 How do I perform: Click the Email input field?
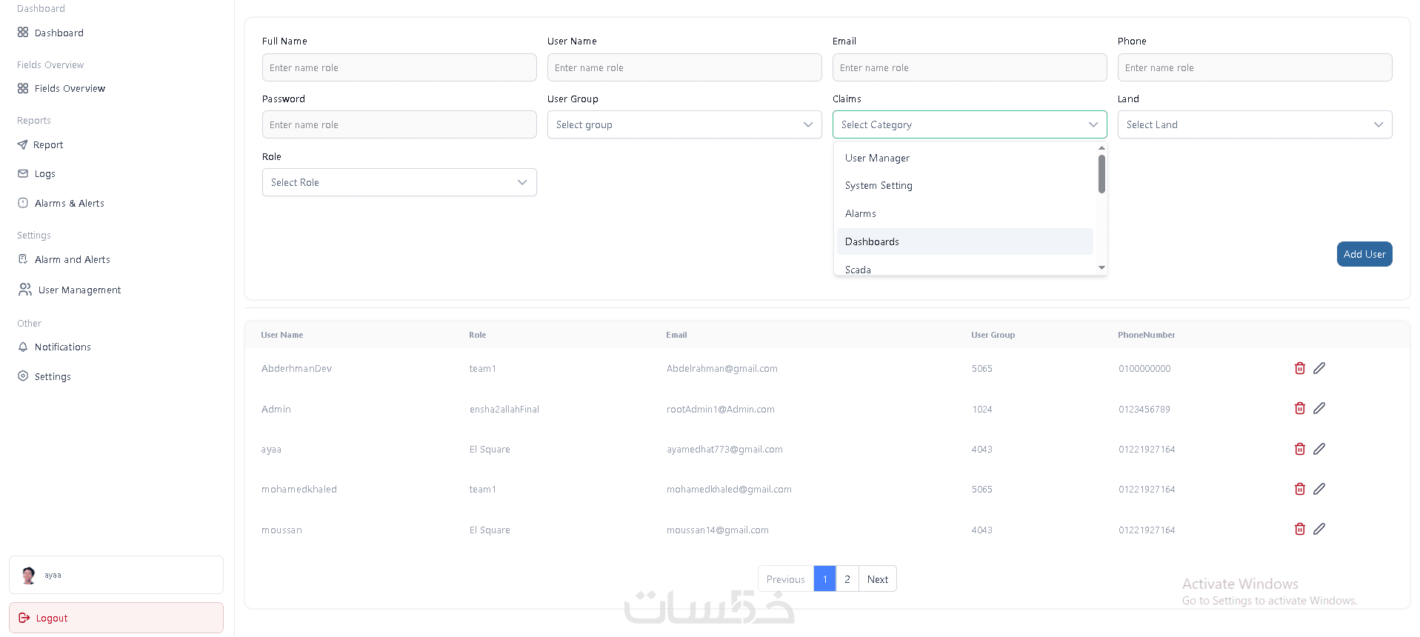(x=970, y=67)
